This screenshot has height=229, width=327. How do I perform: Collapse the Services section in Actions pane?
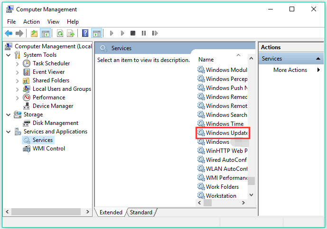[x=318, y=59]
